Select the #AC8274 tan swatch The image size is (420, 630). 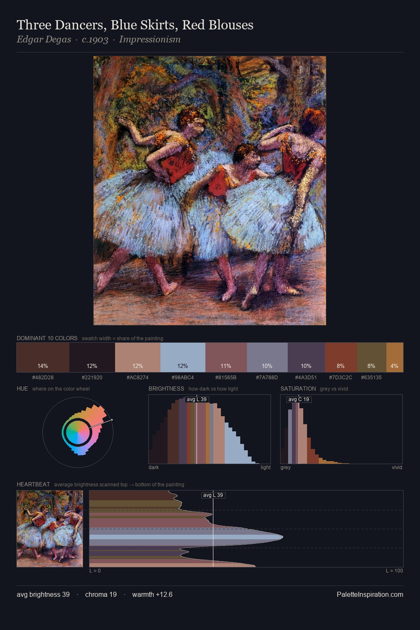[138, 357]
